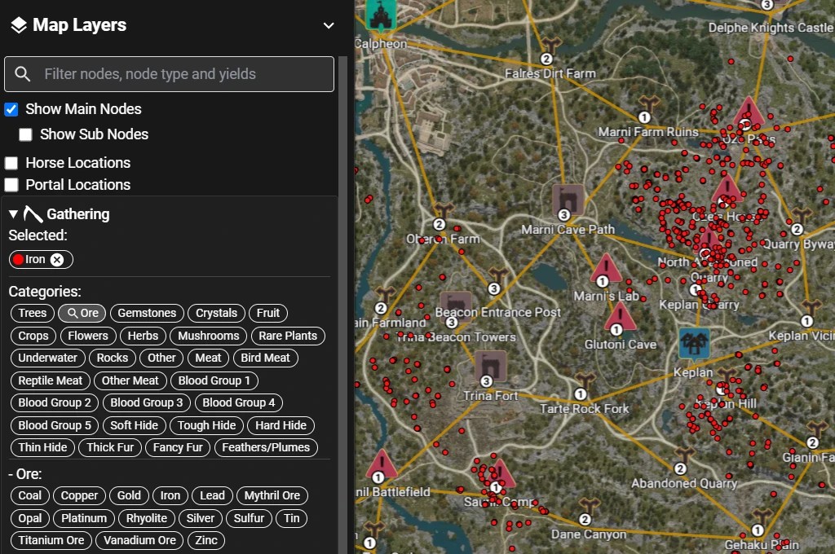Uncheck Show Main Nodes
The height and width of the screenshot is (554, 835).
tap(11, 110)
